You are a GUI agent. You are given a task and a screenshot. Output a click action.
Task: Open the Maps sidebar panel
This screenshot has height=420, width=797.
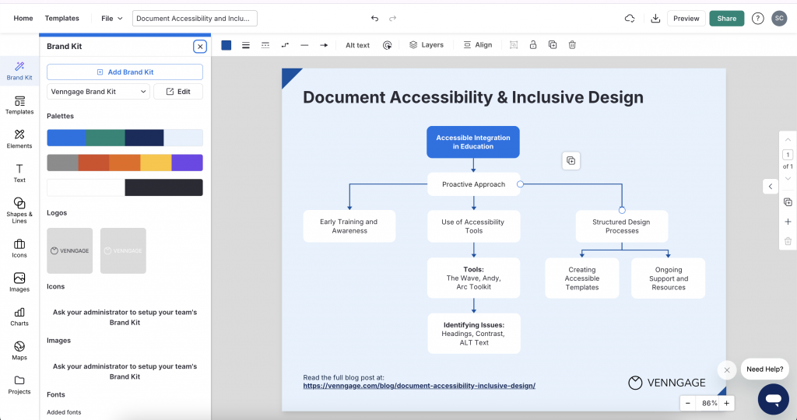click(x=19, y=351)
